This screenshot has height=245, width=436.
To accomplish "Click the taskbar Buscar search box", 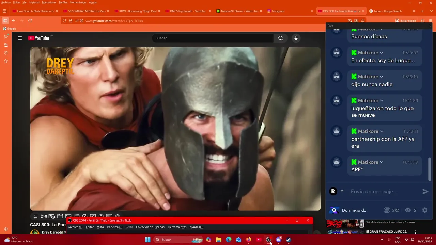I will pyautogui.click(x=178, y=240).
